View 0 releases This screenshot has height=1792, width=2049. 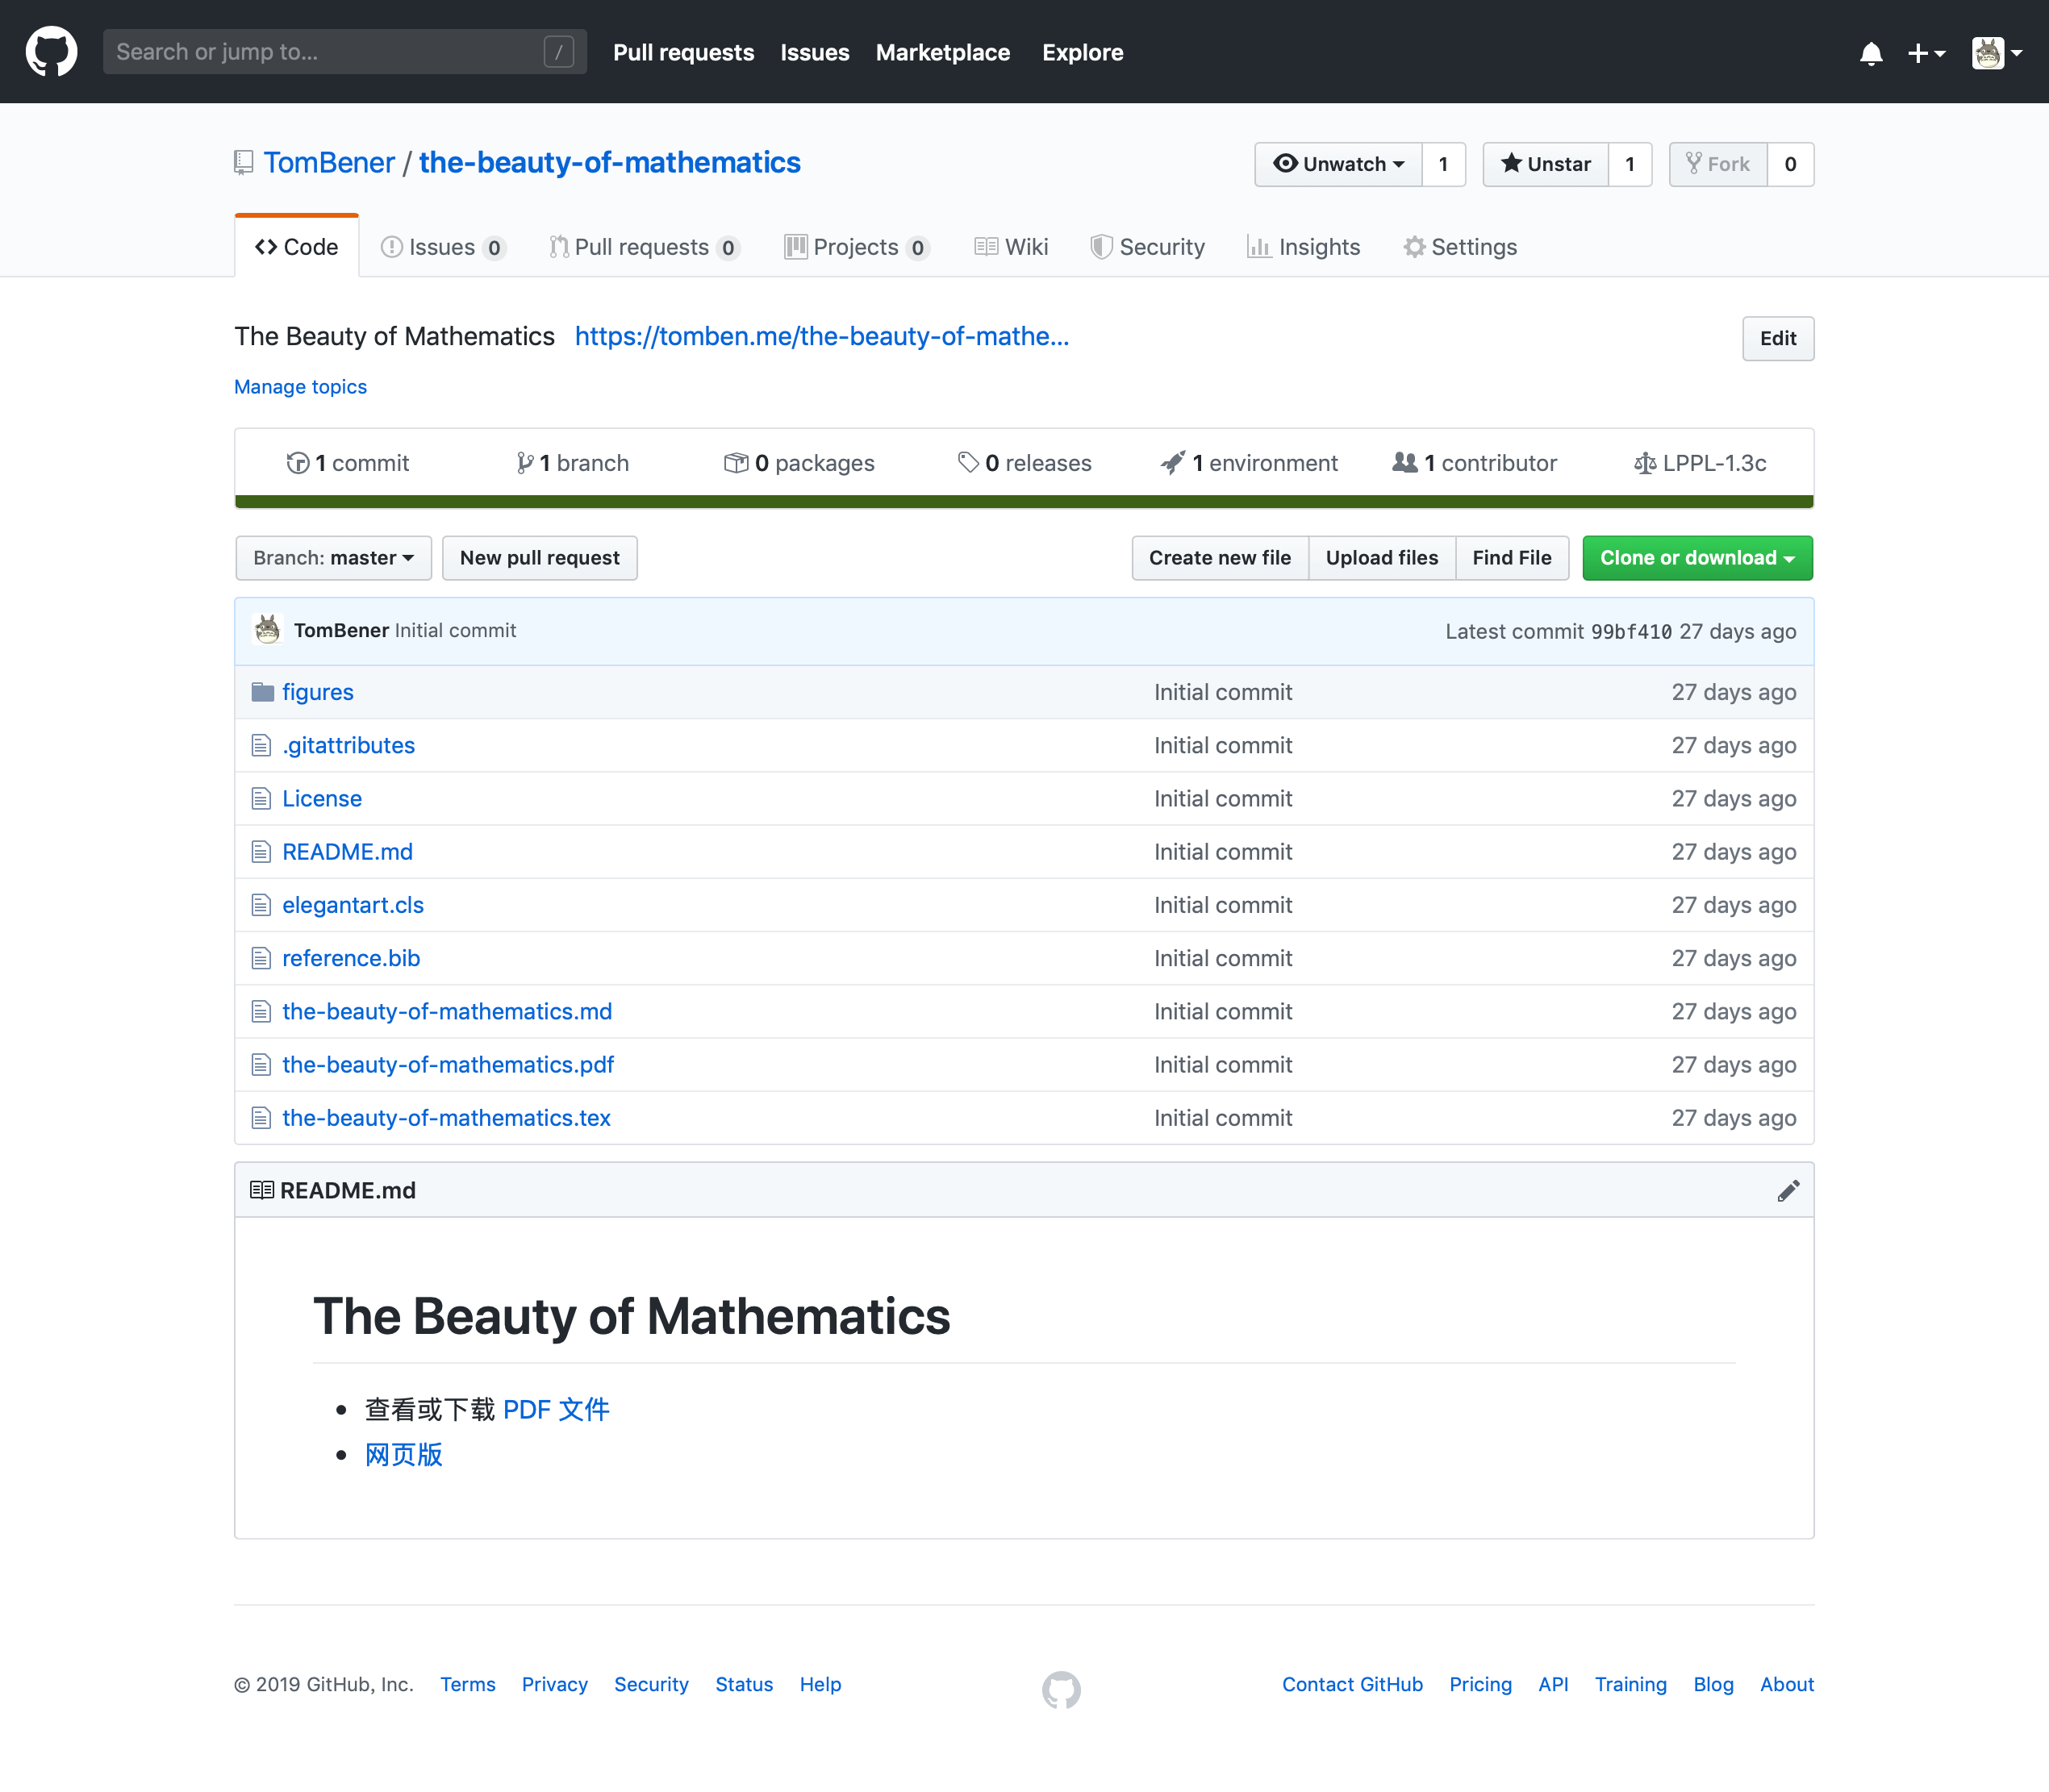1024,463
